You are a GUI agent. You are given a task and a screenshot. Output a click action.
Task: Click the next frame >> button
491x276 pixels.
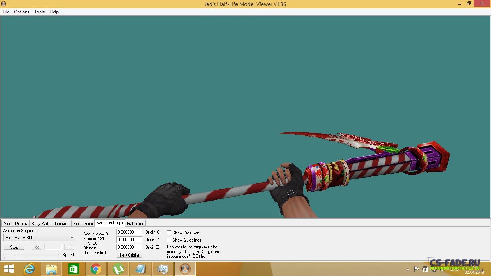click(69, 247)
